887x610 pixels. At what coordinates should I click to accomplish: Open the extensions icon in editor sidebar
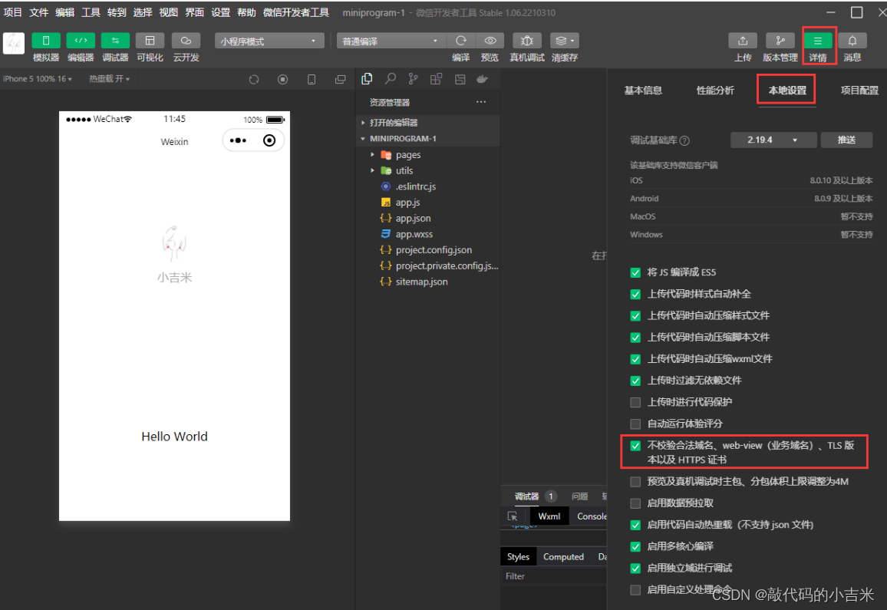436,79
